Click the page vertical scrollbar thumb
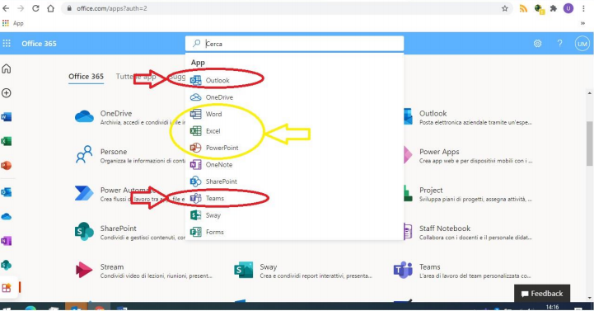Image resolution: width=594 pixels, height=311 pixels. 590,144
